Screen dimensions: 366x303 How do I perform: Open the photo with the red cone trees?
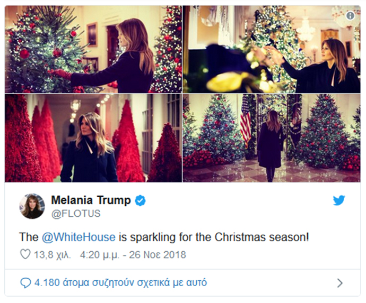click(93, 138)
